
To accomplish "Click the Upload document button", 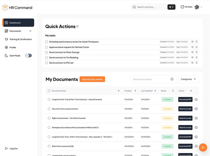I will (x=92, y=79).
